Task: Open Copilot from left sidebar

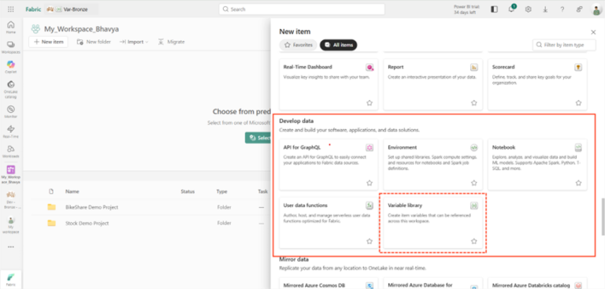Action: tap(11, 67)
